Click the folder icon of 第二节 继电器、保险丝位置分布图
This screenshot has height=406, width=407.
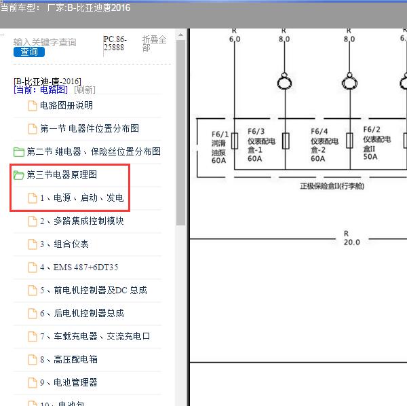pyautogui.click(x=19, y=152)
